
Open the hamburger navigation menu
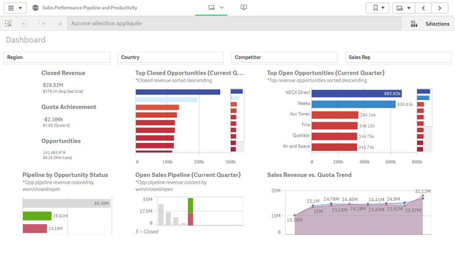(x=15, y=8)
